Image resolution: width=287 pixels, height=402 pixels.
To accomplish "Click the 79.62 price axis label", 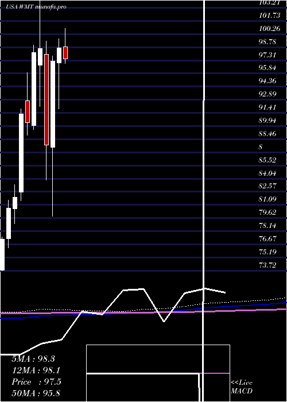I will point(267,212).
